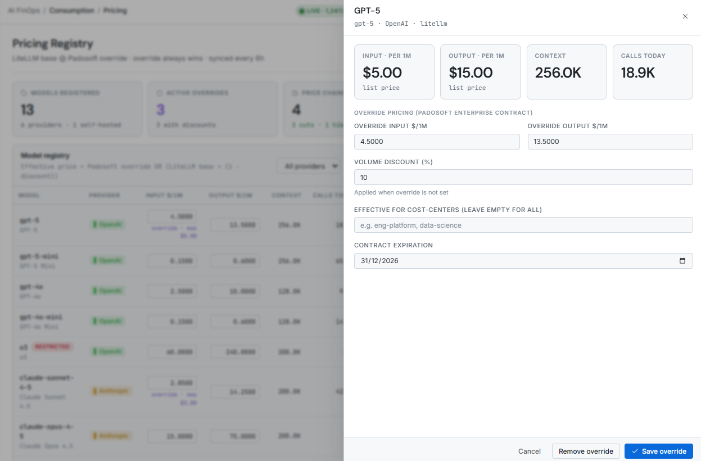
Task: Focus the Effective for Cost-Centers field
Action: coord(523,225)
